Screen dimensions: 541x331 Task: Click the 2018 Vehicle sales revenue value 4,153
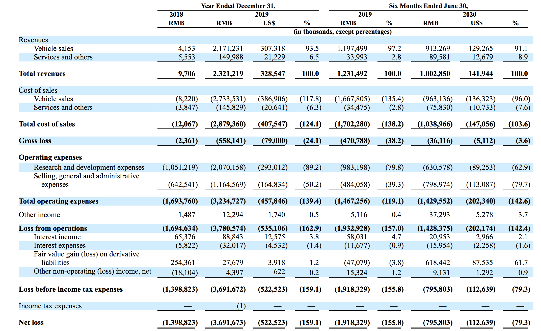pyautogui.click(x=186, y=48)
